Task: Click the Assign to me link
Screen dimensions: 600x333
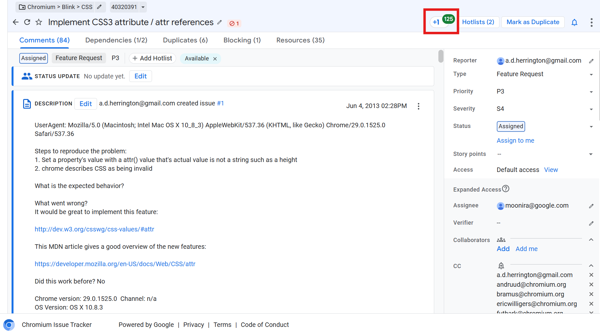Action: pos(515,140)
